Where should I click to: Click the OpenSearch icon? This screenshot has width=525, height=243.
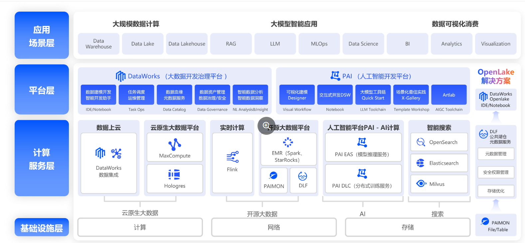[421, 142]
